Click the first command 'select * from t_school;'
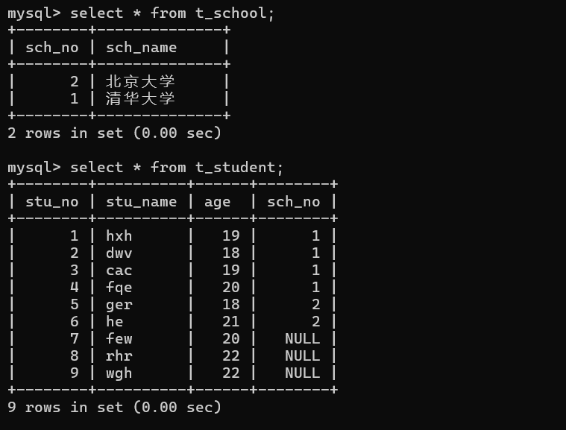The width and height of the screenshot is (566, 430). [x=172, y=13]
